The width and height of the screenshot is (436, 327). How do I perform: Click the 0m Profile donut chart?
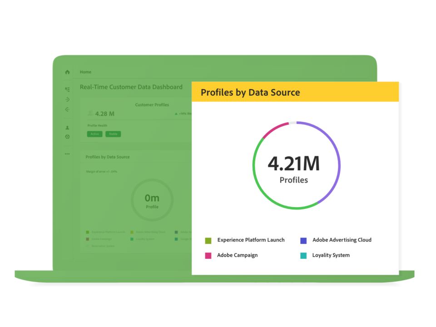coord(152,200)
